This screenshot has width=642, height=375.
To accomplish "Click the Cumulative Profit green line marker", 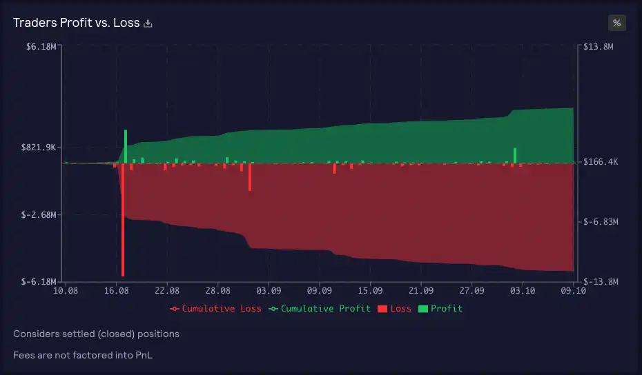I will pos(273,308).
